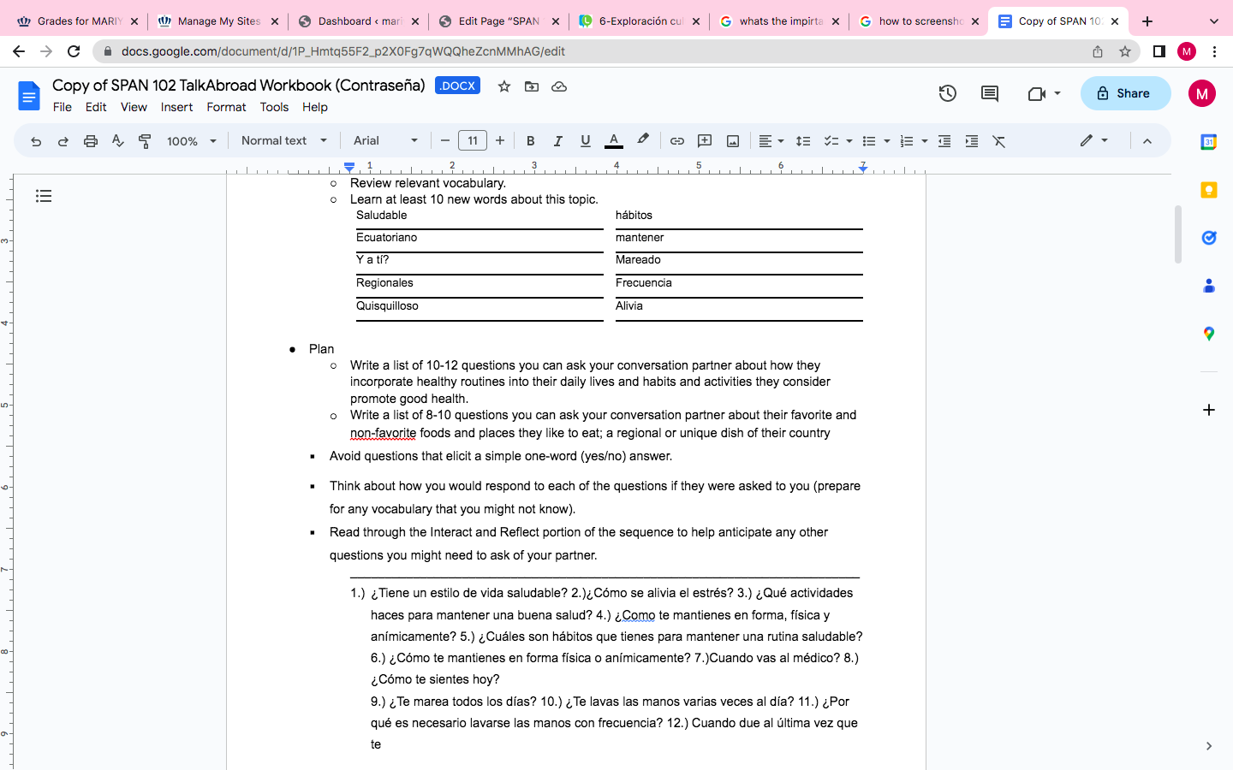Click the .DOCX format badge
Screen dimensions: 1233x770
click(457, 86)
